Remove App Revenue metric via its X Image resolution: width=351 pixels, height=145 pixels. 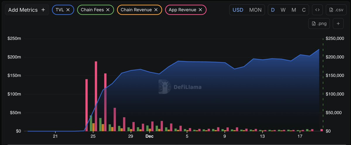(201, 10)
